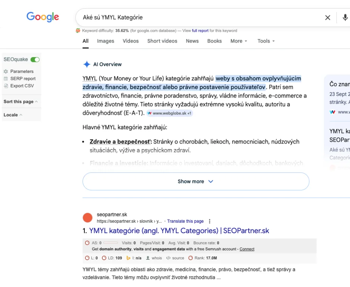Open SEOquake Parameters gear icon
Image resolution: width=350 pixels, height=287 pixels.
tap(6, 71)
